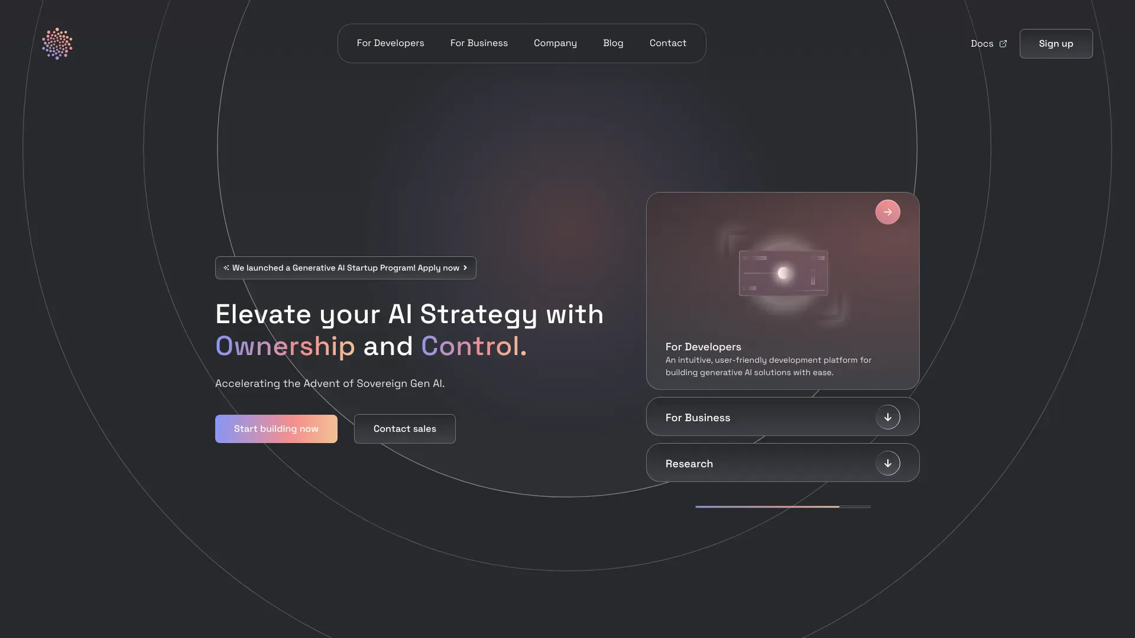Click the glowing card illustration in Developers panel
Screen dimensions: 1135x638
pos(783,273)
